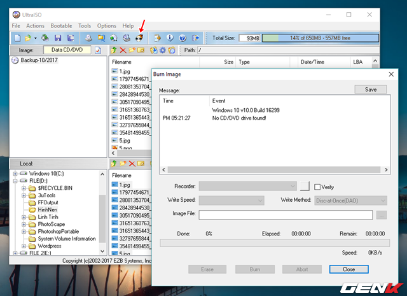The width and height of the screenshot is (407, 296).
Task: Click the folder convert toolbar icon
Action: point(101,38)
